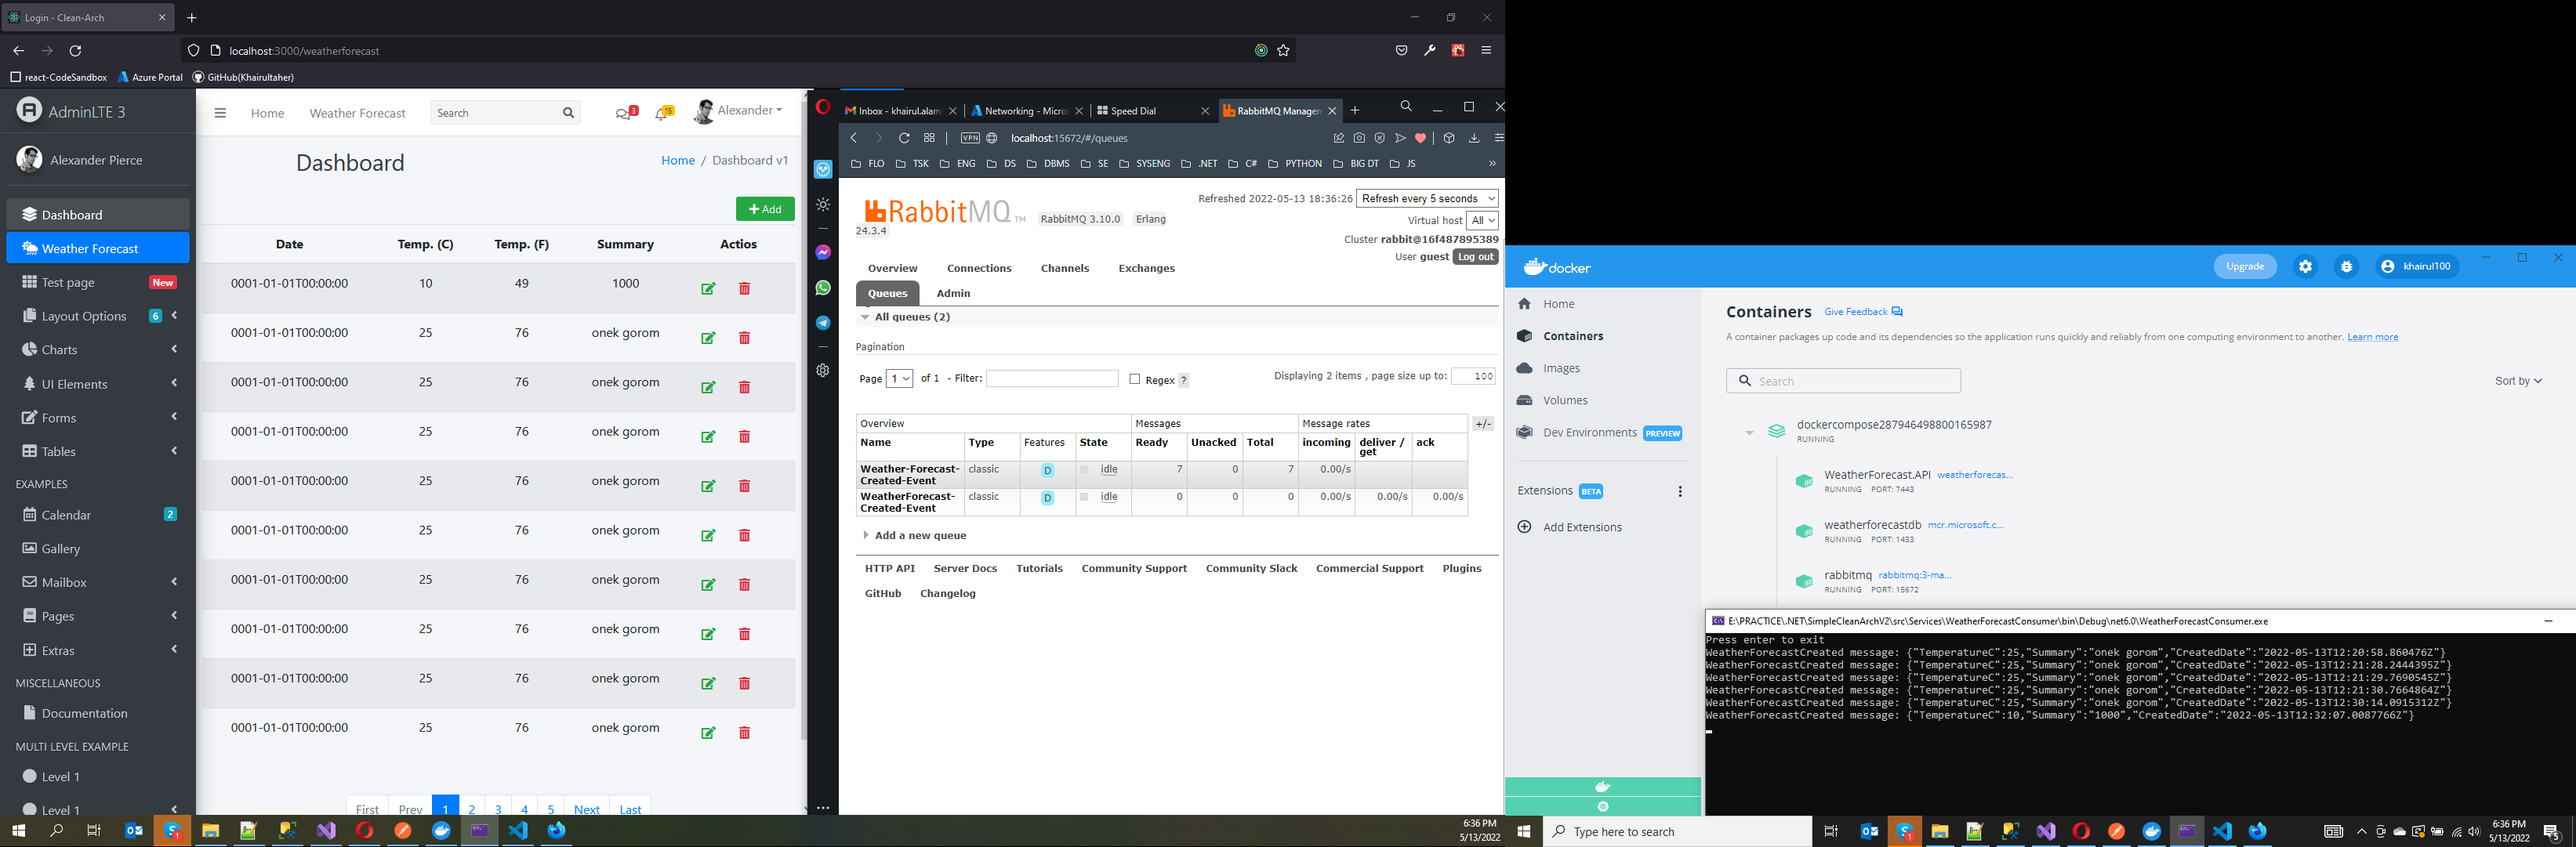Click Docker troubleshoot bug icon

(2346, 266)
